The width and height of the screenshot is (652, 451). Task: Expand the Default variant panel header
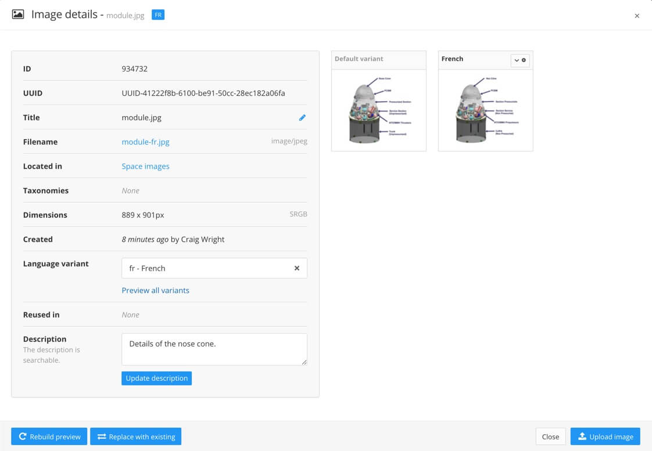[x=378, y=59]
